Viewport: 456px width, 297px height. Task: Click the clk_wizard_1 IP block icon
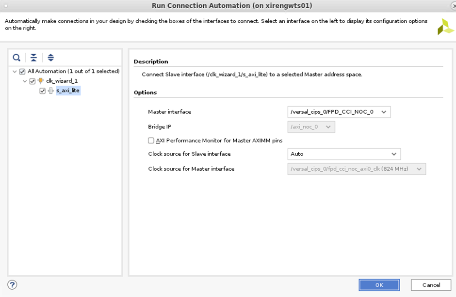(40, 81)
